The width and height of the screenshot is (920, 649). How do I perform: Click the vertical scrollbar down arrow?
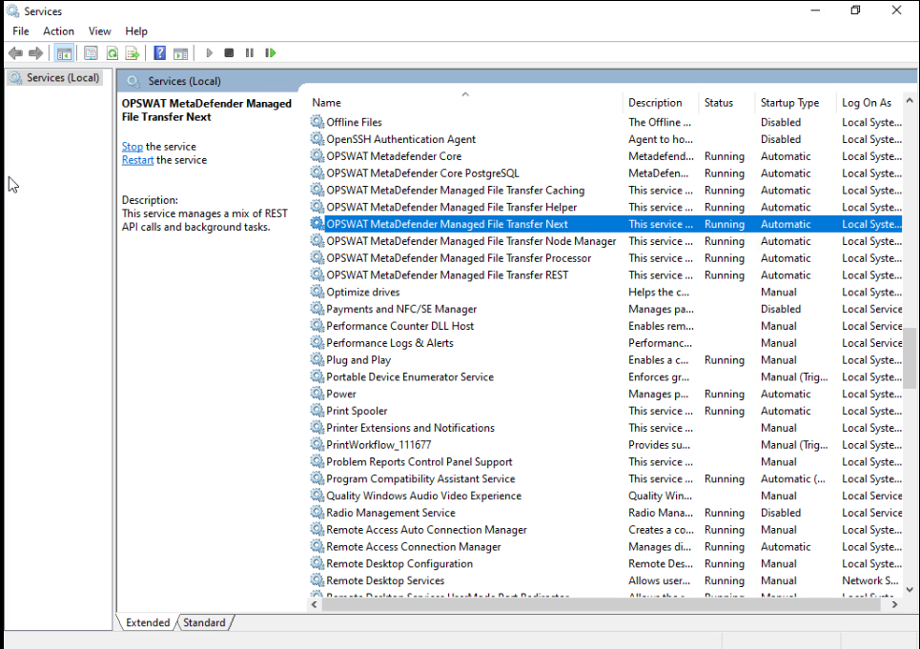[910, 590]
